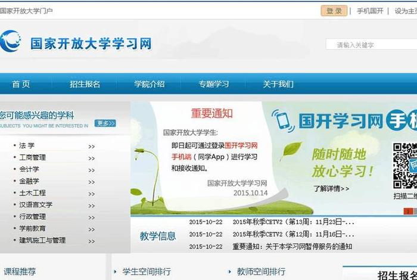This screenshot has height=280, width=417.
Task: Select the 建筑施工与管理 subject
Action: [x=42, y=240]
